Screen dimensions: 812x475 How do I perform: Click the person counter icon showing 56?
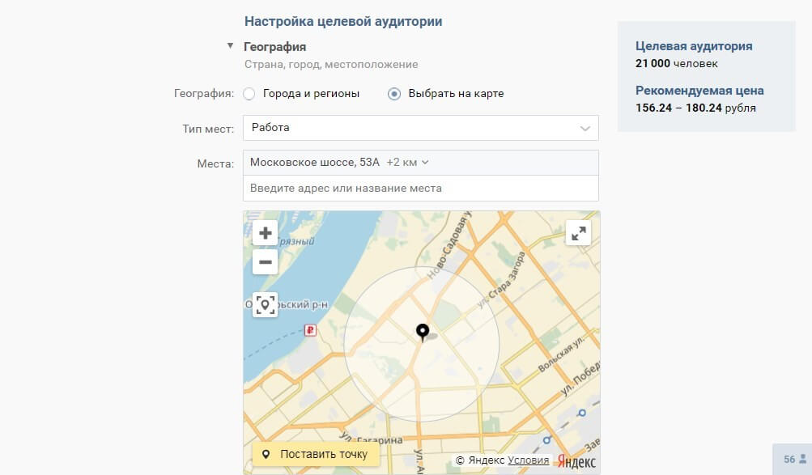tap(802, 459)
